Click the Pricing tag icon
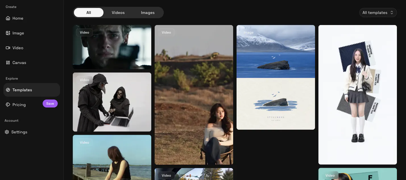406x180 pixels. click(x=8, y=105)
